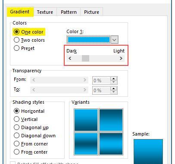175x164 pixels.
Task: Click the Dark slider left arrow
Action: [x=70, y=59]
